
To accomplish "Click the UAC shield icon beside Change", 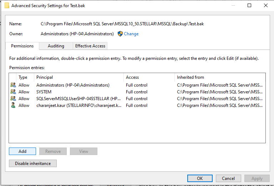I will [120, 34].
